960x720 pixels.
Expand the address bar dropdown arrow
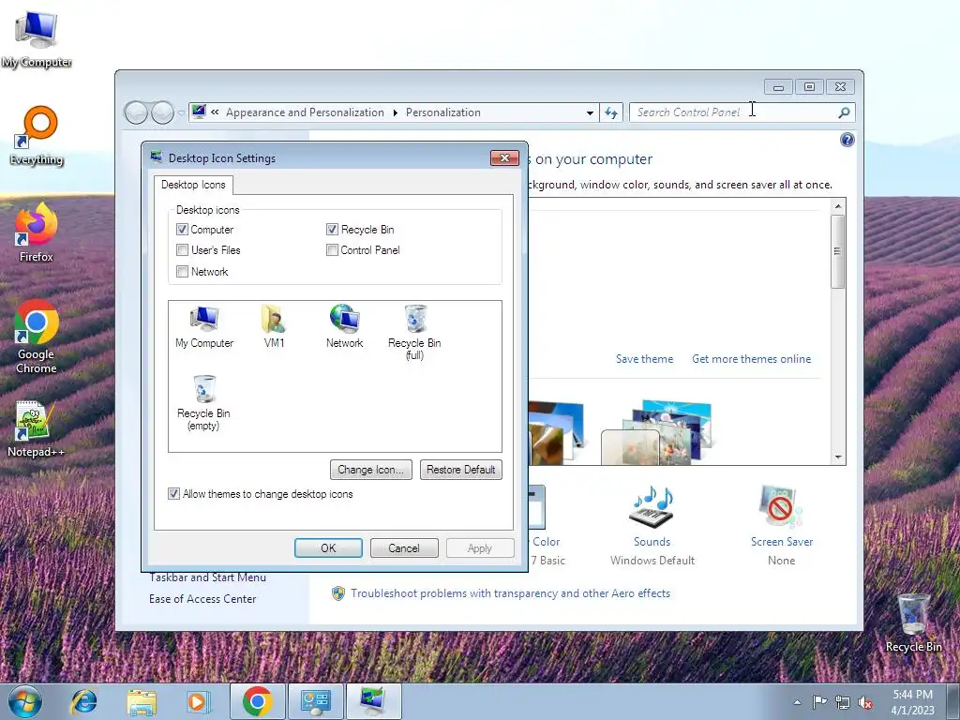590,112
